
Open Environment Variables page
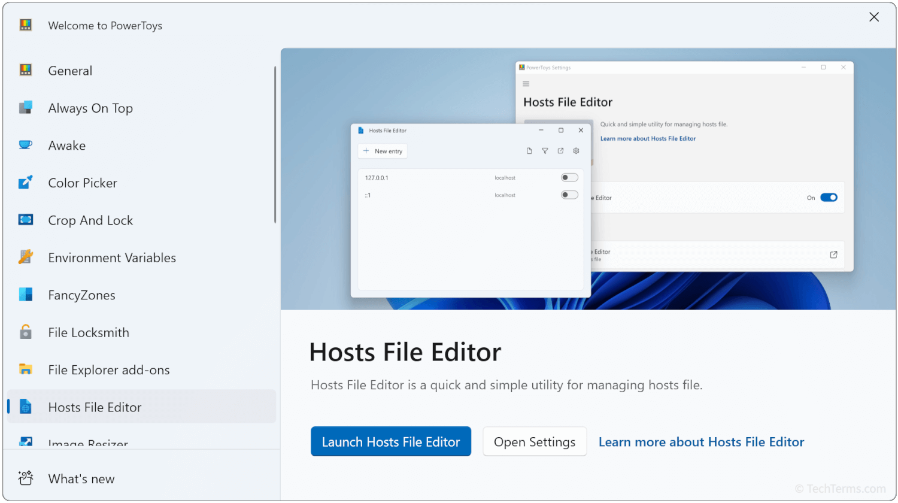[141, 257]
